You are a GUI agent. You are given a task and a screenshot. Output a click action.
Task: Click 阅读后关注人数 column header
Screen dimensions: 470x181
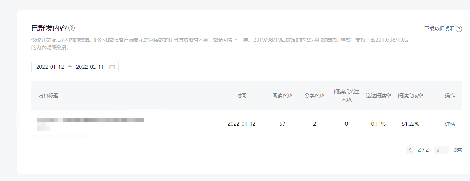pos(347,95)
